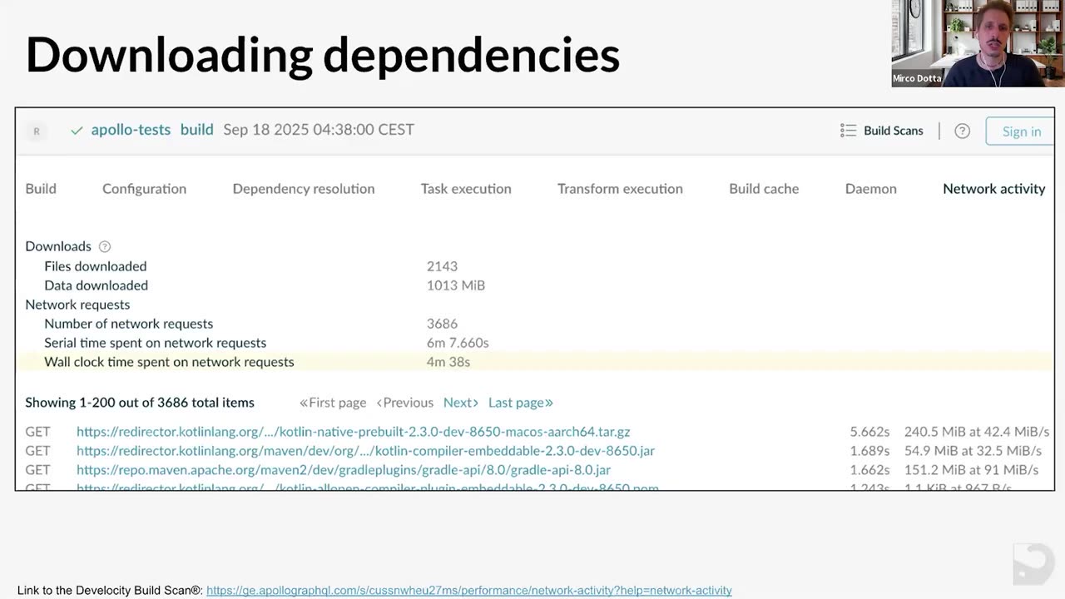This screenshot has height=599, width=1065.
Task: Click the First page pagination link
Action: tap(333, 403)
